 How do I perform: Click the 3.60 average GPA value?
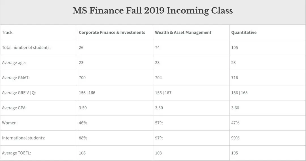[x=235, y=108]
